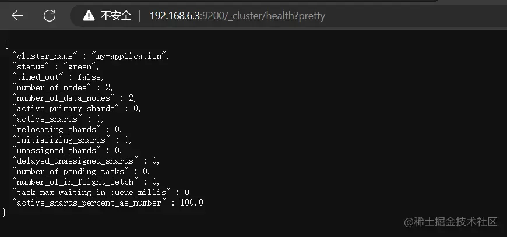Click the 100.0 active shards percent value
Viewport: 507px width, 237px height.
tap(192, 203)
